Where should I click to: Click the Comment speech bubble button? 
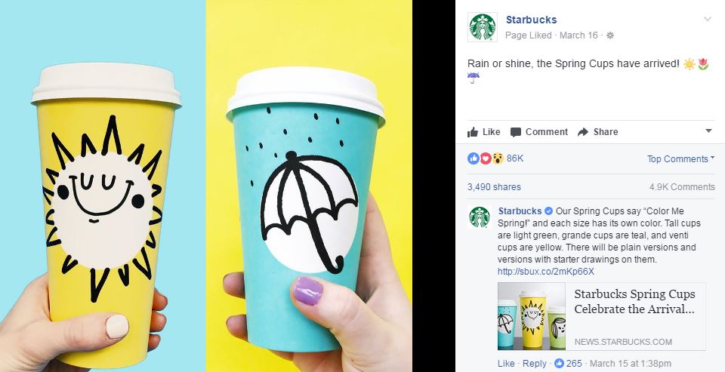tap(539, 132)
